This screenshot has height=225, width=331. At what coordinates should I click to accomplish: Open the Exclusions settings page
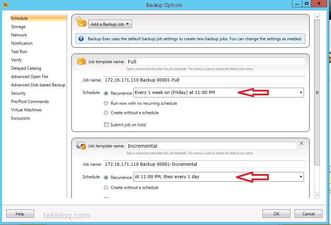tap(20, 118)
